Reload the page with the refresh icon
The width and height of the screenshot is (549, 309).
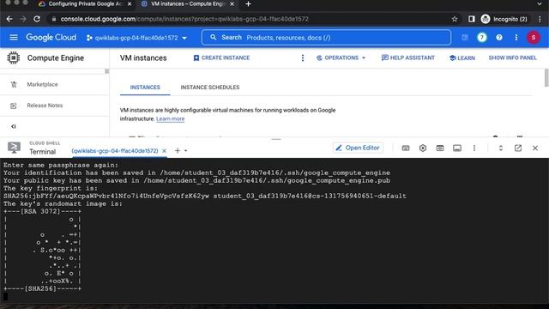coord(37,19)
